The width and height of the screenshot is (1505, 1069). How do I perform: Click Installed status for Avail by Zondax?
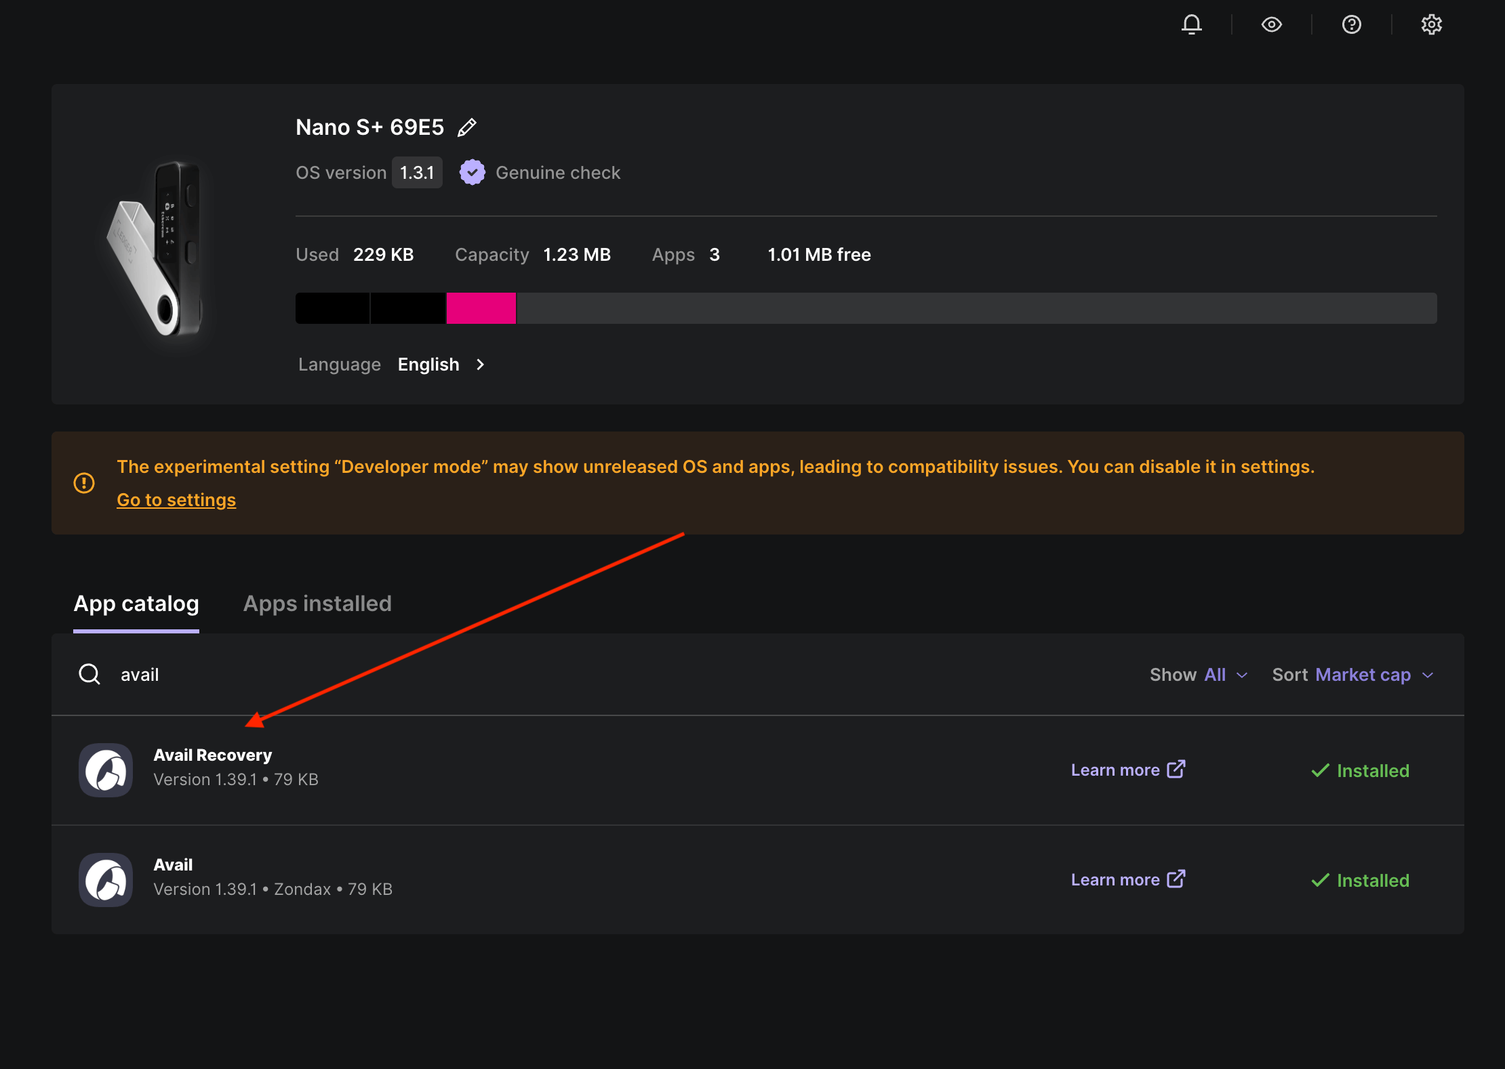point(1360,881)
